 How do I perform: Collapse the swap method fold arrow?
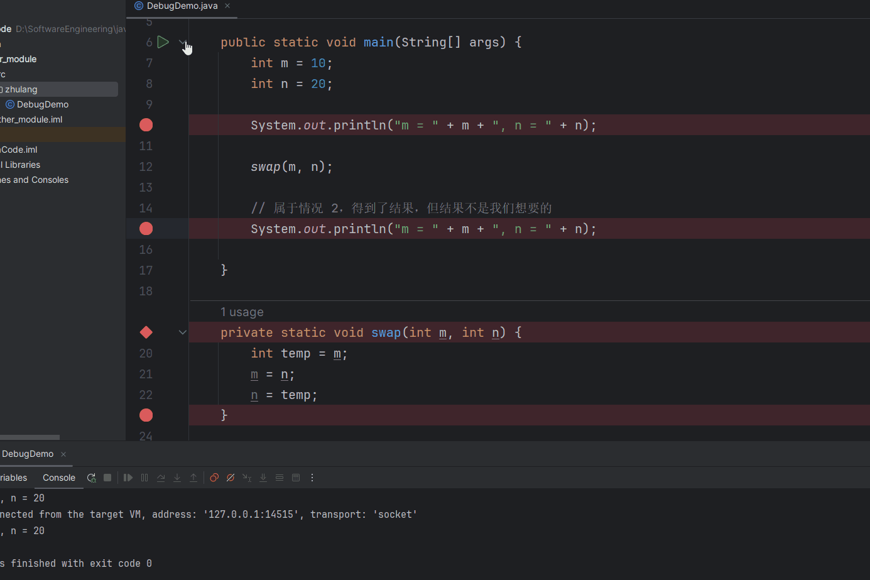[x=183, y=332]
